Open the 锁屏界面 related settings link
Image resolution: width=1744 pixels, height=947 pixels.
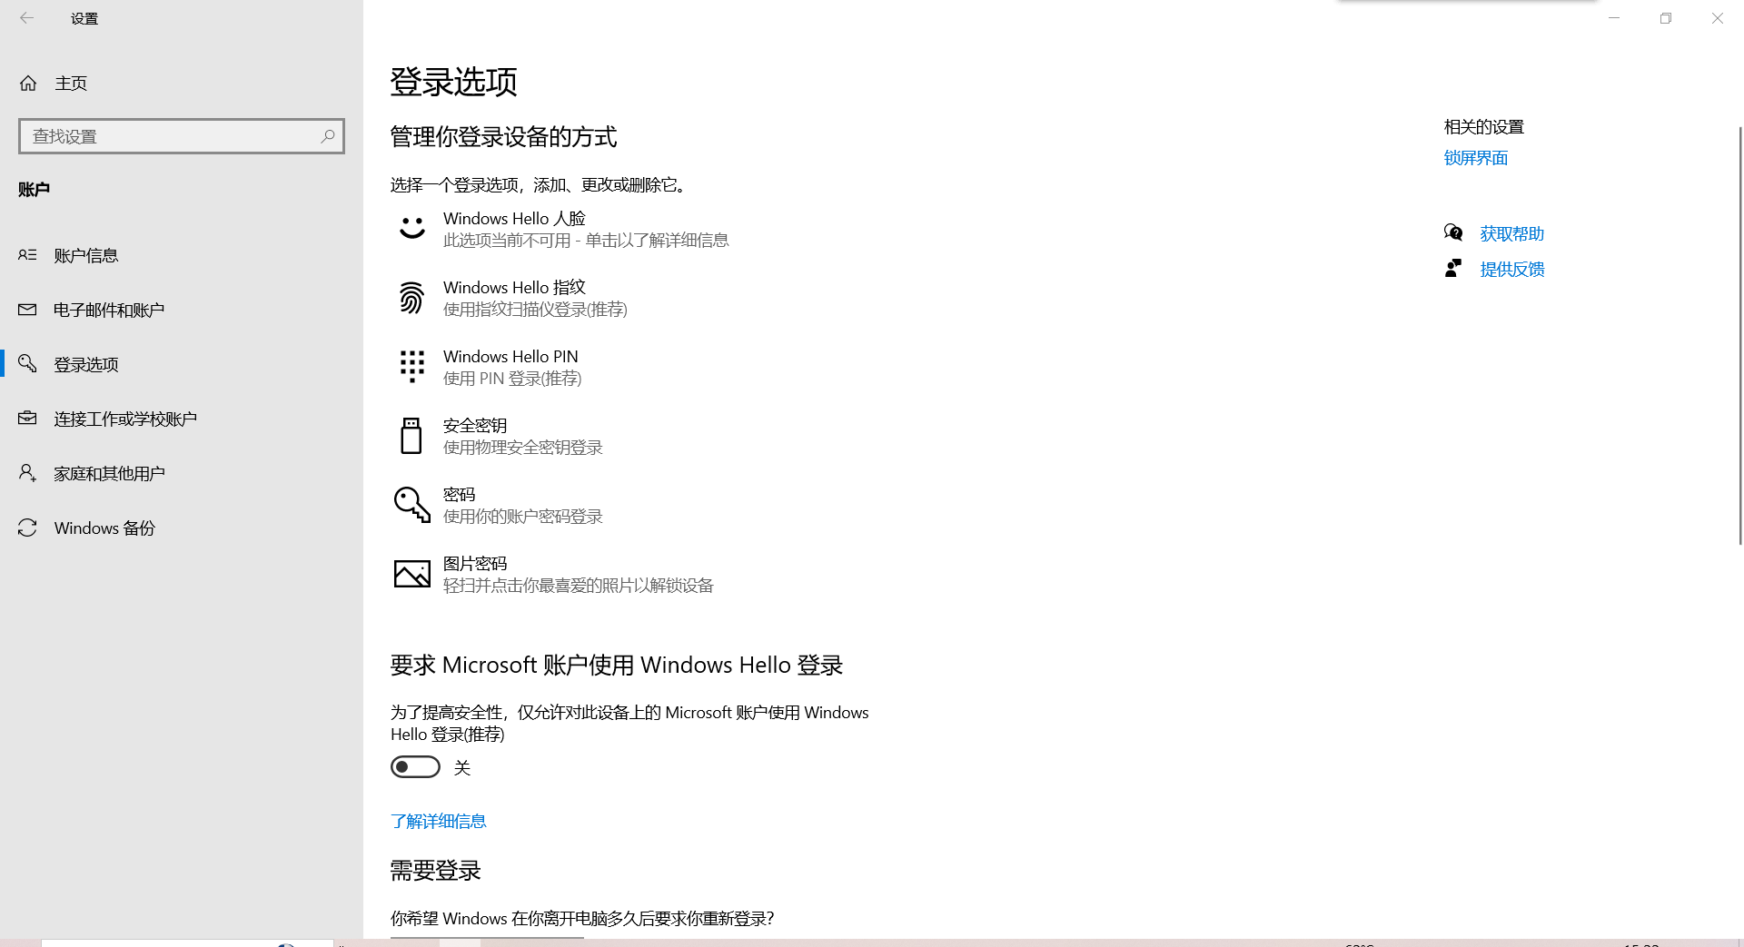pos(1476,158)
